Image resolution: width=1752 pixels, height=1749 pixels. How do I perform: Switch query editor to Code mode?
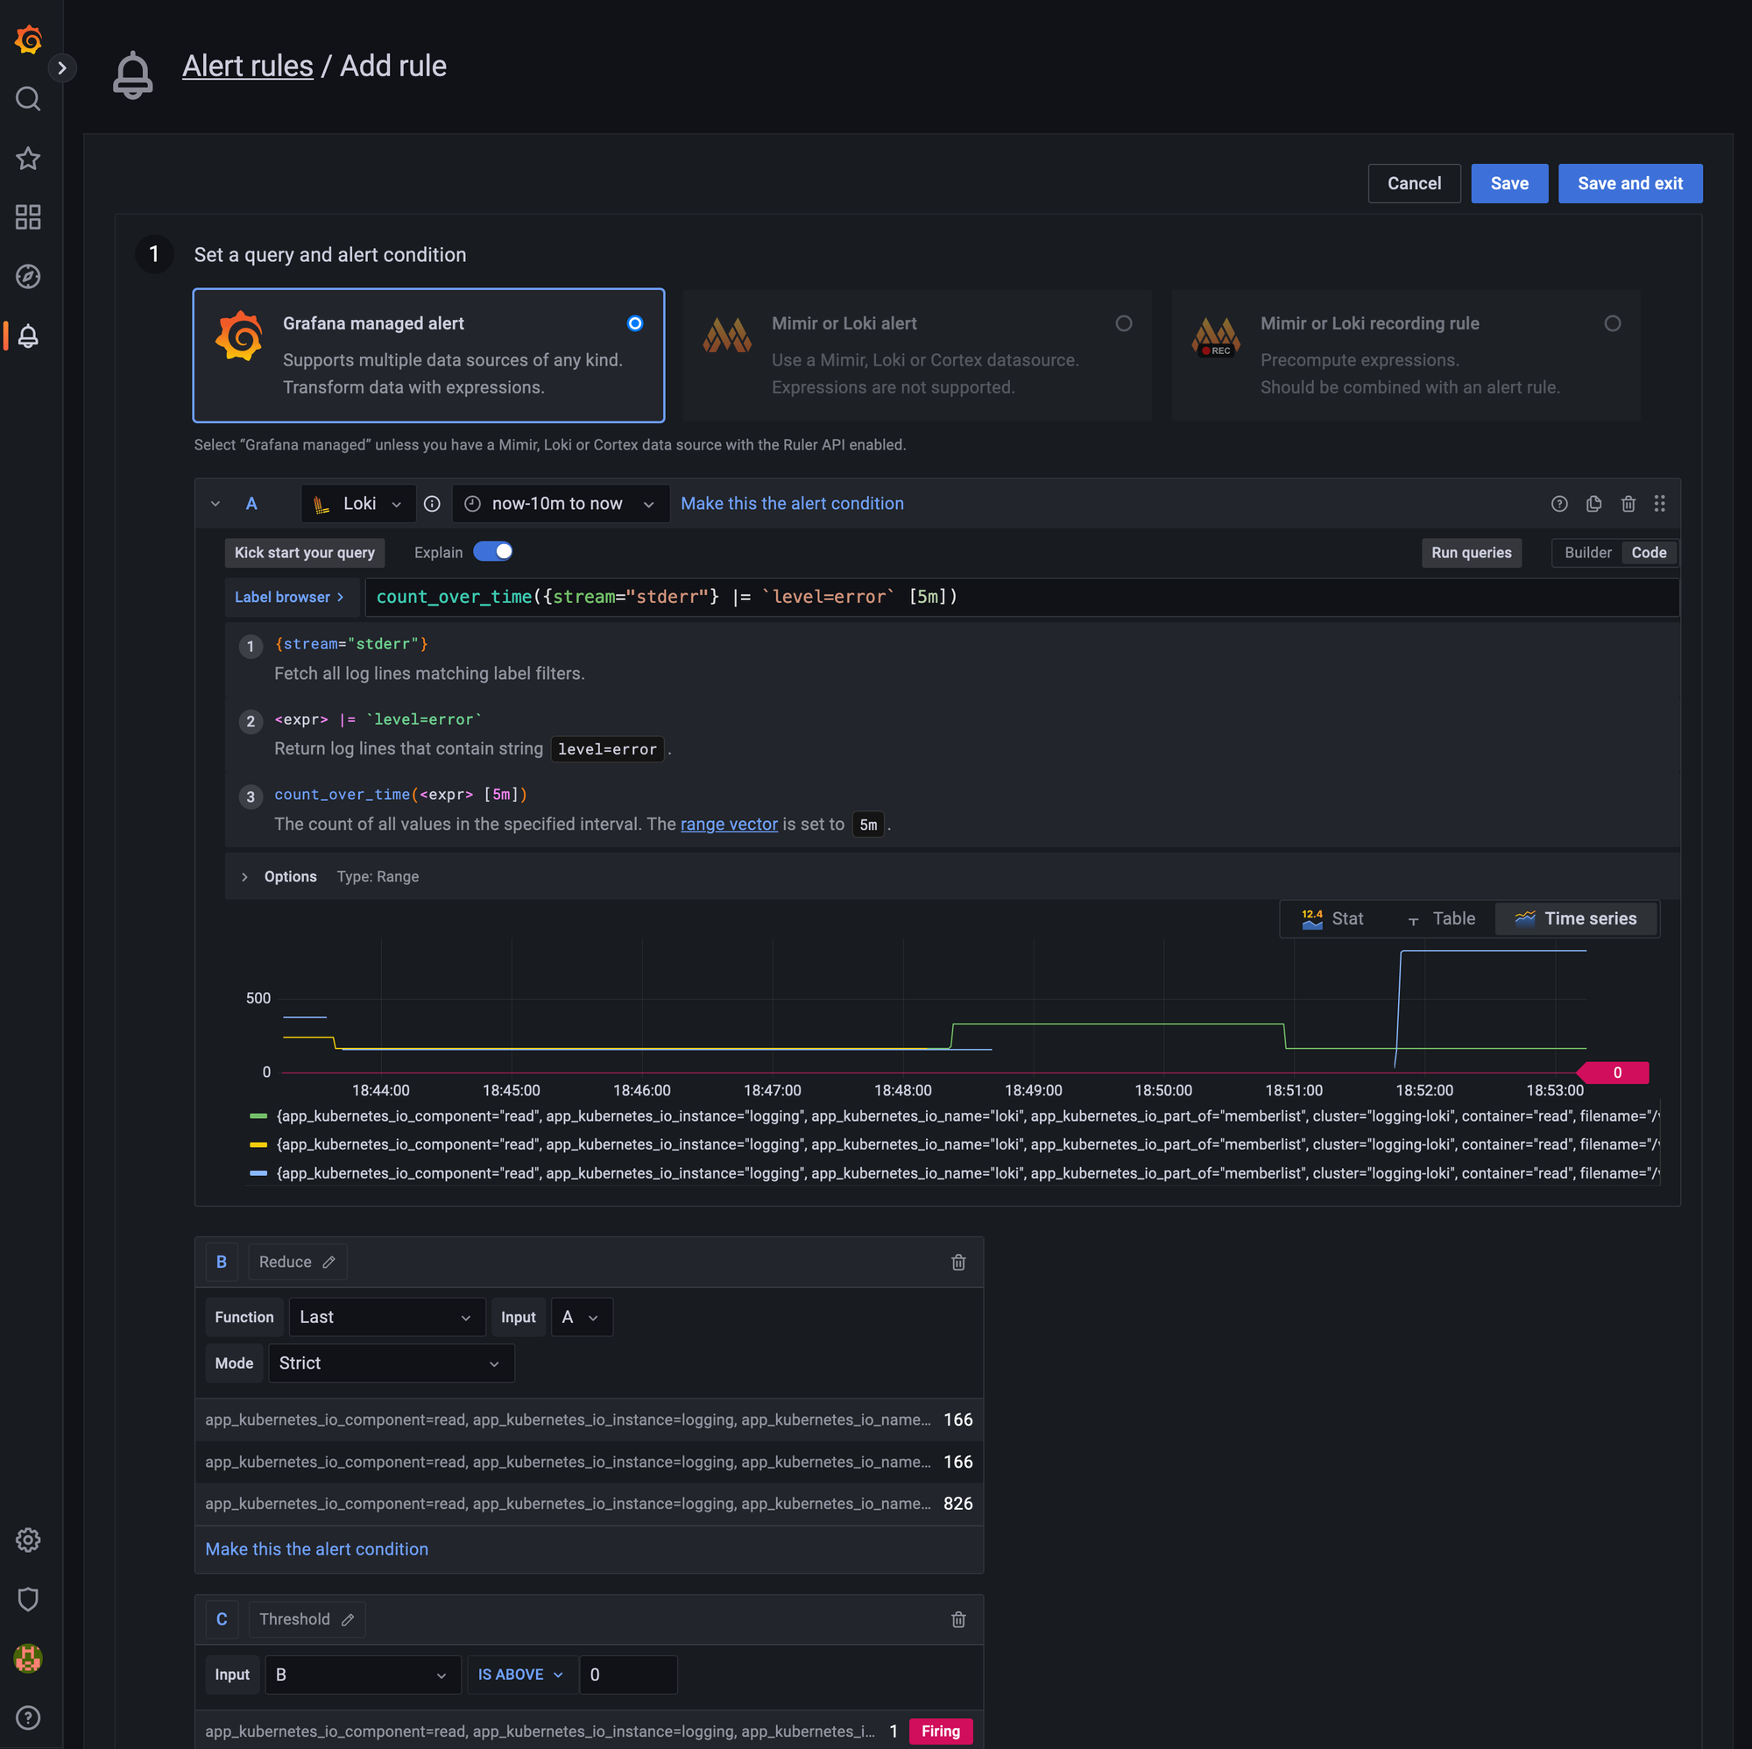point(1649,552)
